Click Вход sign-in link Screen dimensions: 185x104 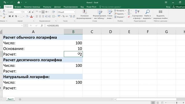(168, 7)
